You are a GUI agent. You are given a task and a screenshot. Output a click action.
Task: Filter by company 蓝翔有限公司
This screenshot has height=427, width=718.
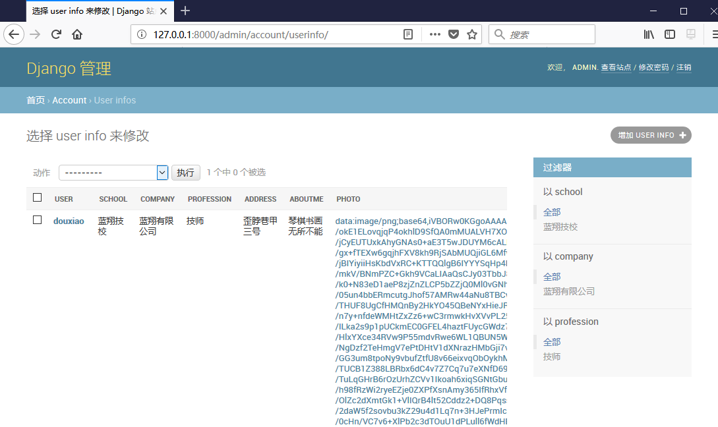[x=569, y=291]
